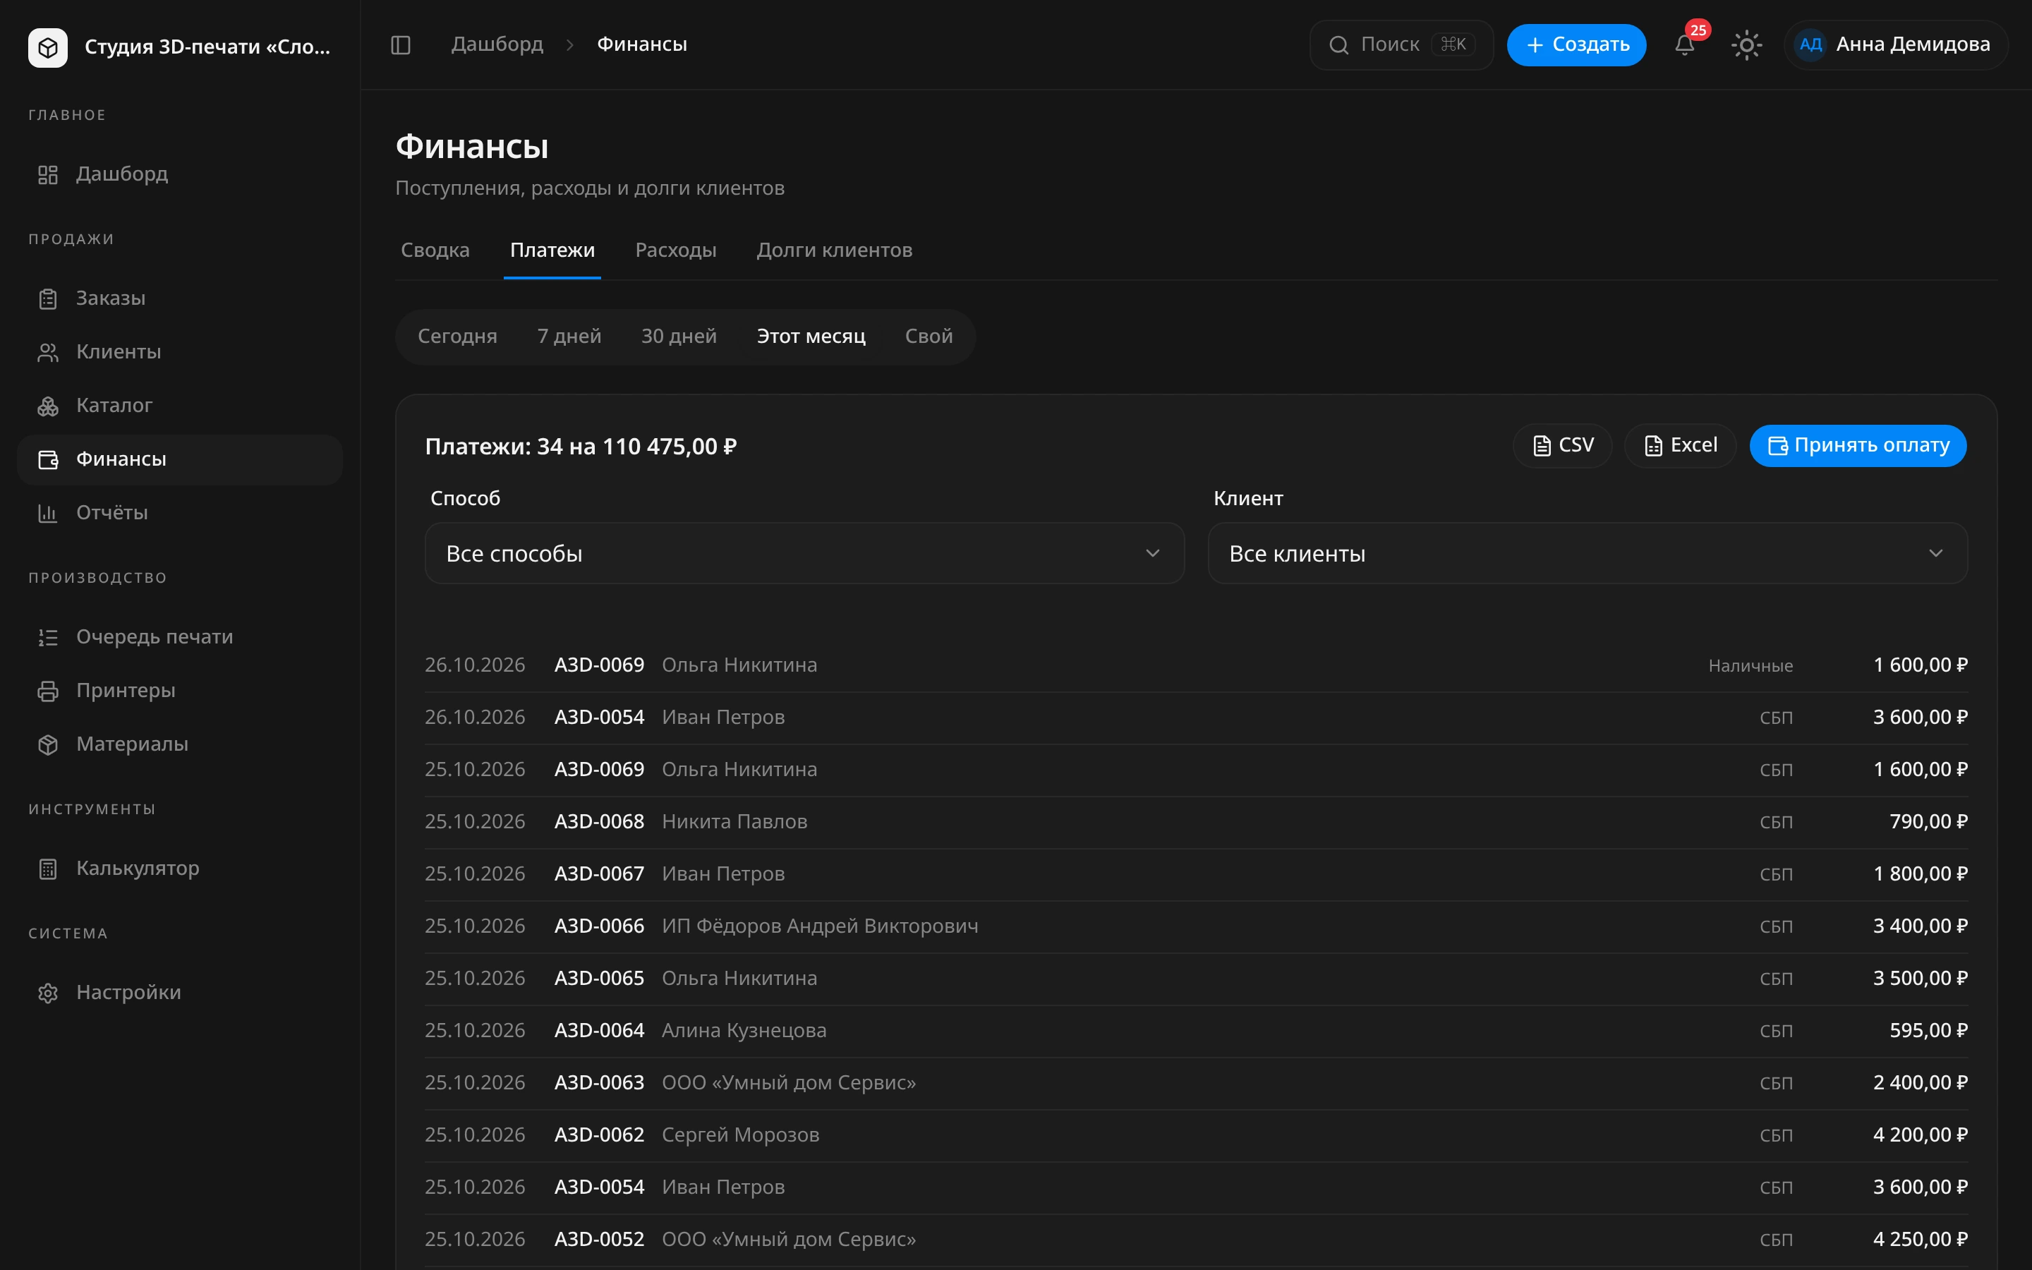This screenshot has height=1270, width=2032.
Task: Click payment row of Алина Кузнецова
Action: [x=1196, y=1031]
